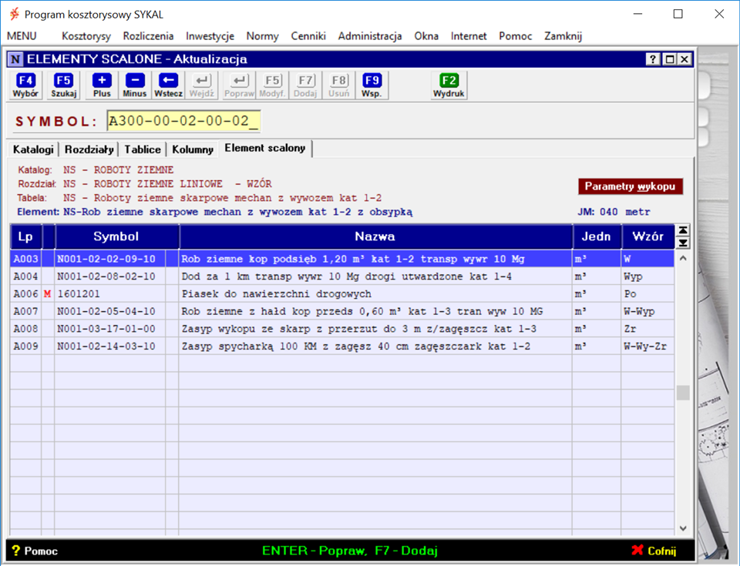Open search with F5 Szukaj
The image size is (740, 566).
tap(64, 85)
